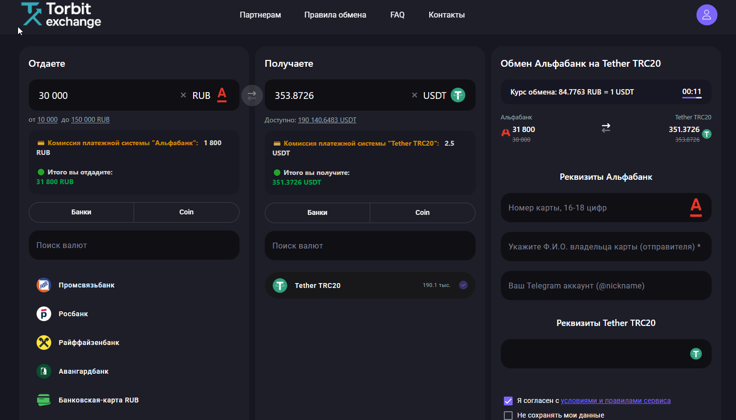Select Промсвязьбанк from bank list
The image size is (736, 420).
tap(86, 285)
